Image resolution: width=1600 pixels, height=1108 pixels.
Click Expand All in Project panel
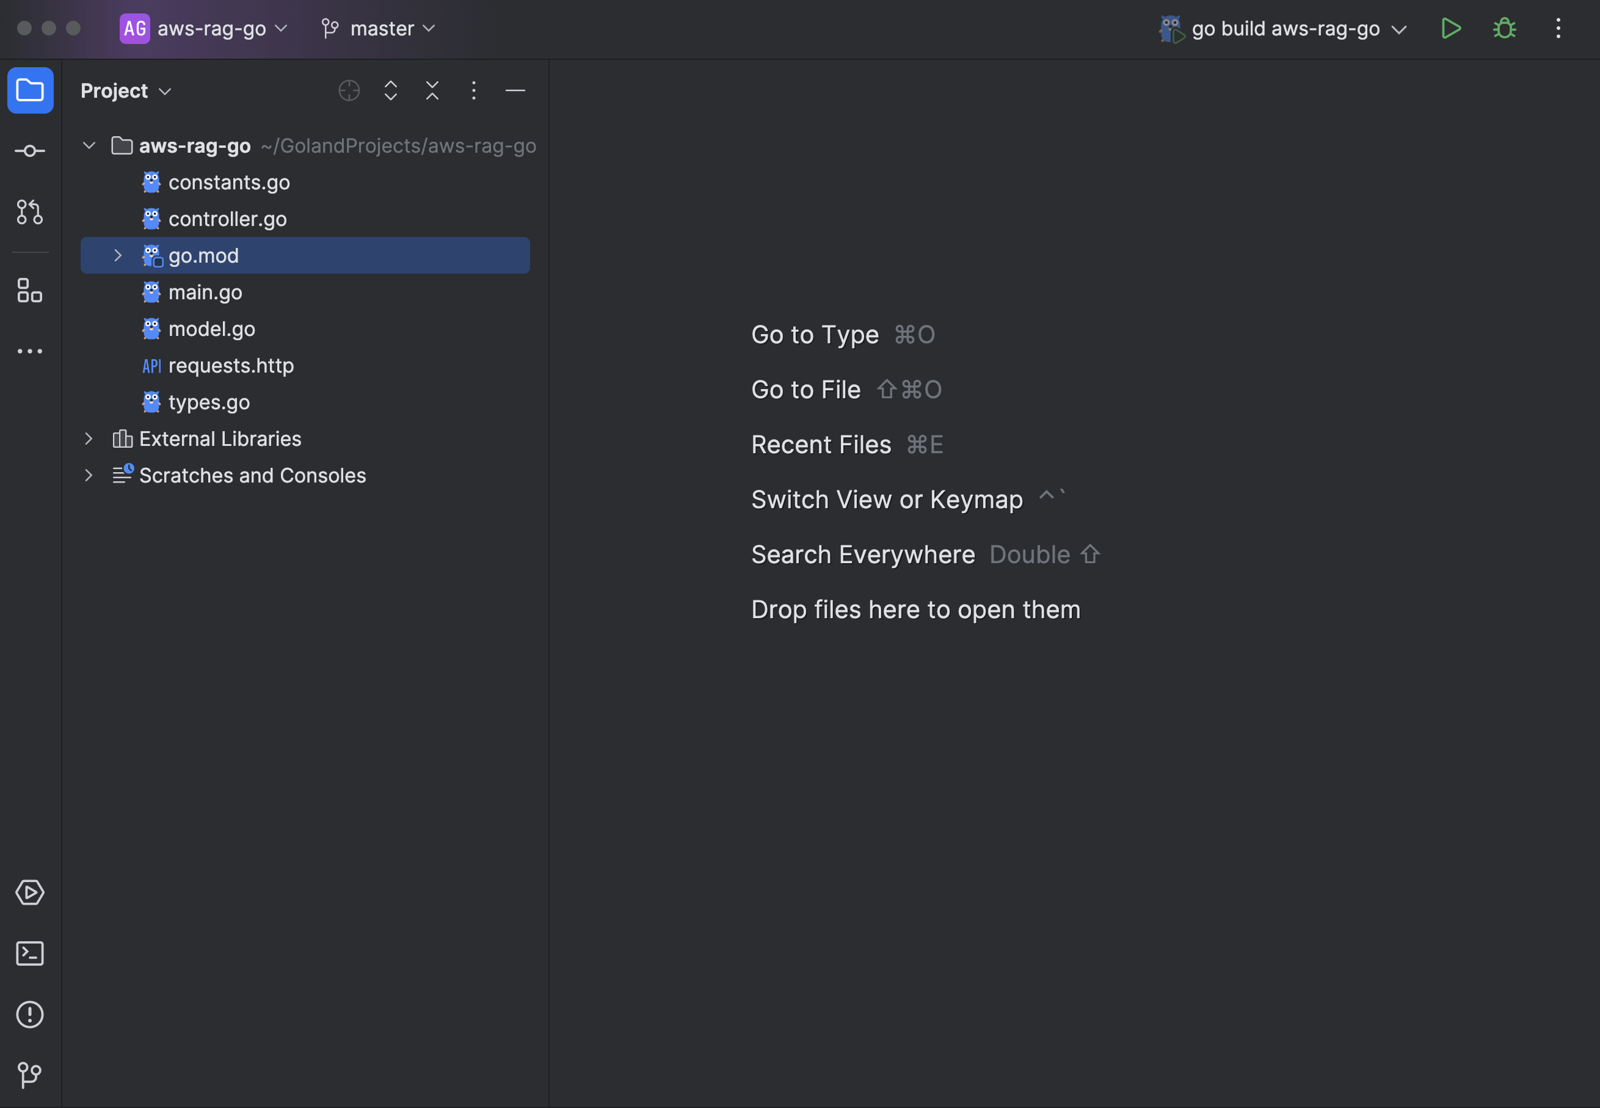point(391,90)
